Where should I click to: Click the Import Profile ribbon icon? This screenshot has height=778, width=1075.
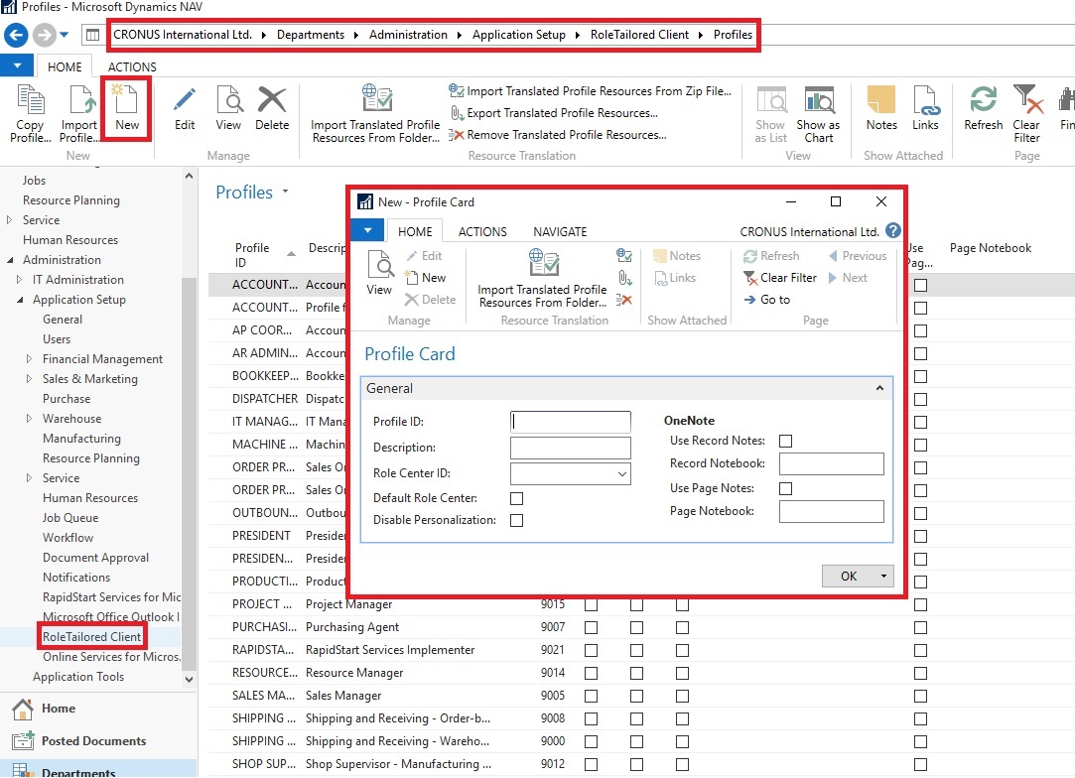click(x=78, y=112)
